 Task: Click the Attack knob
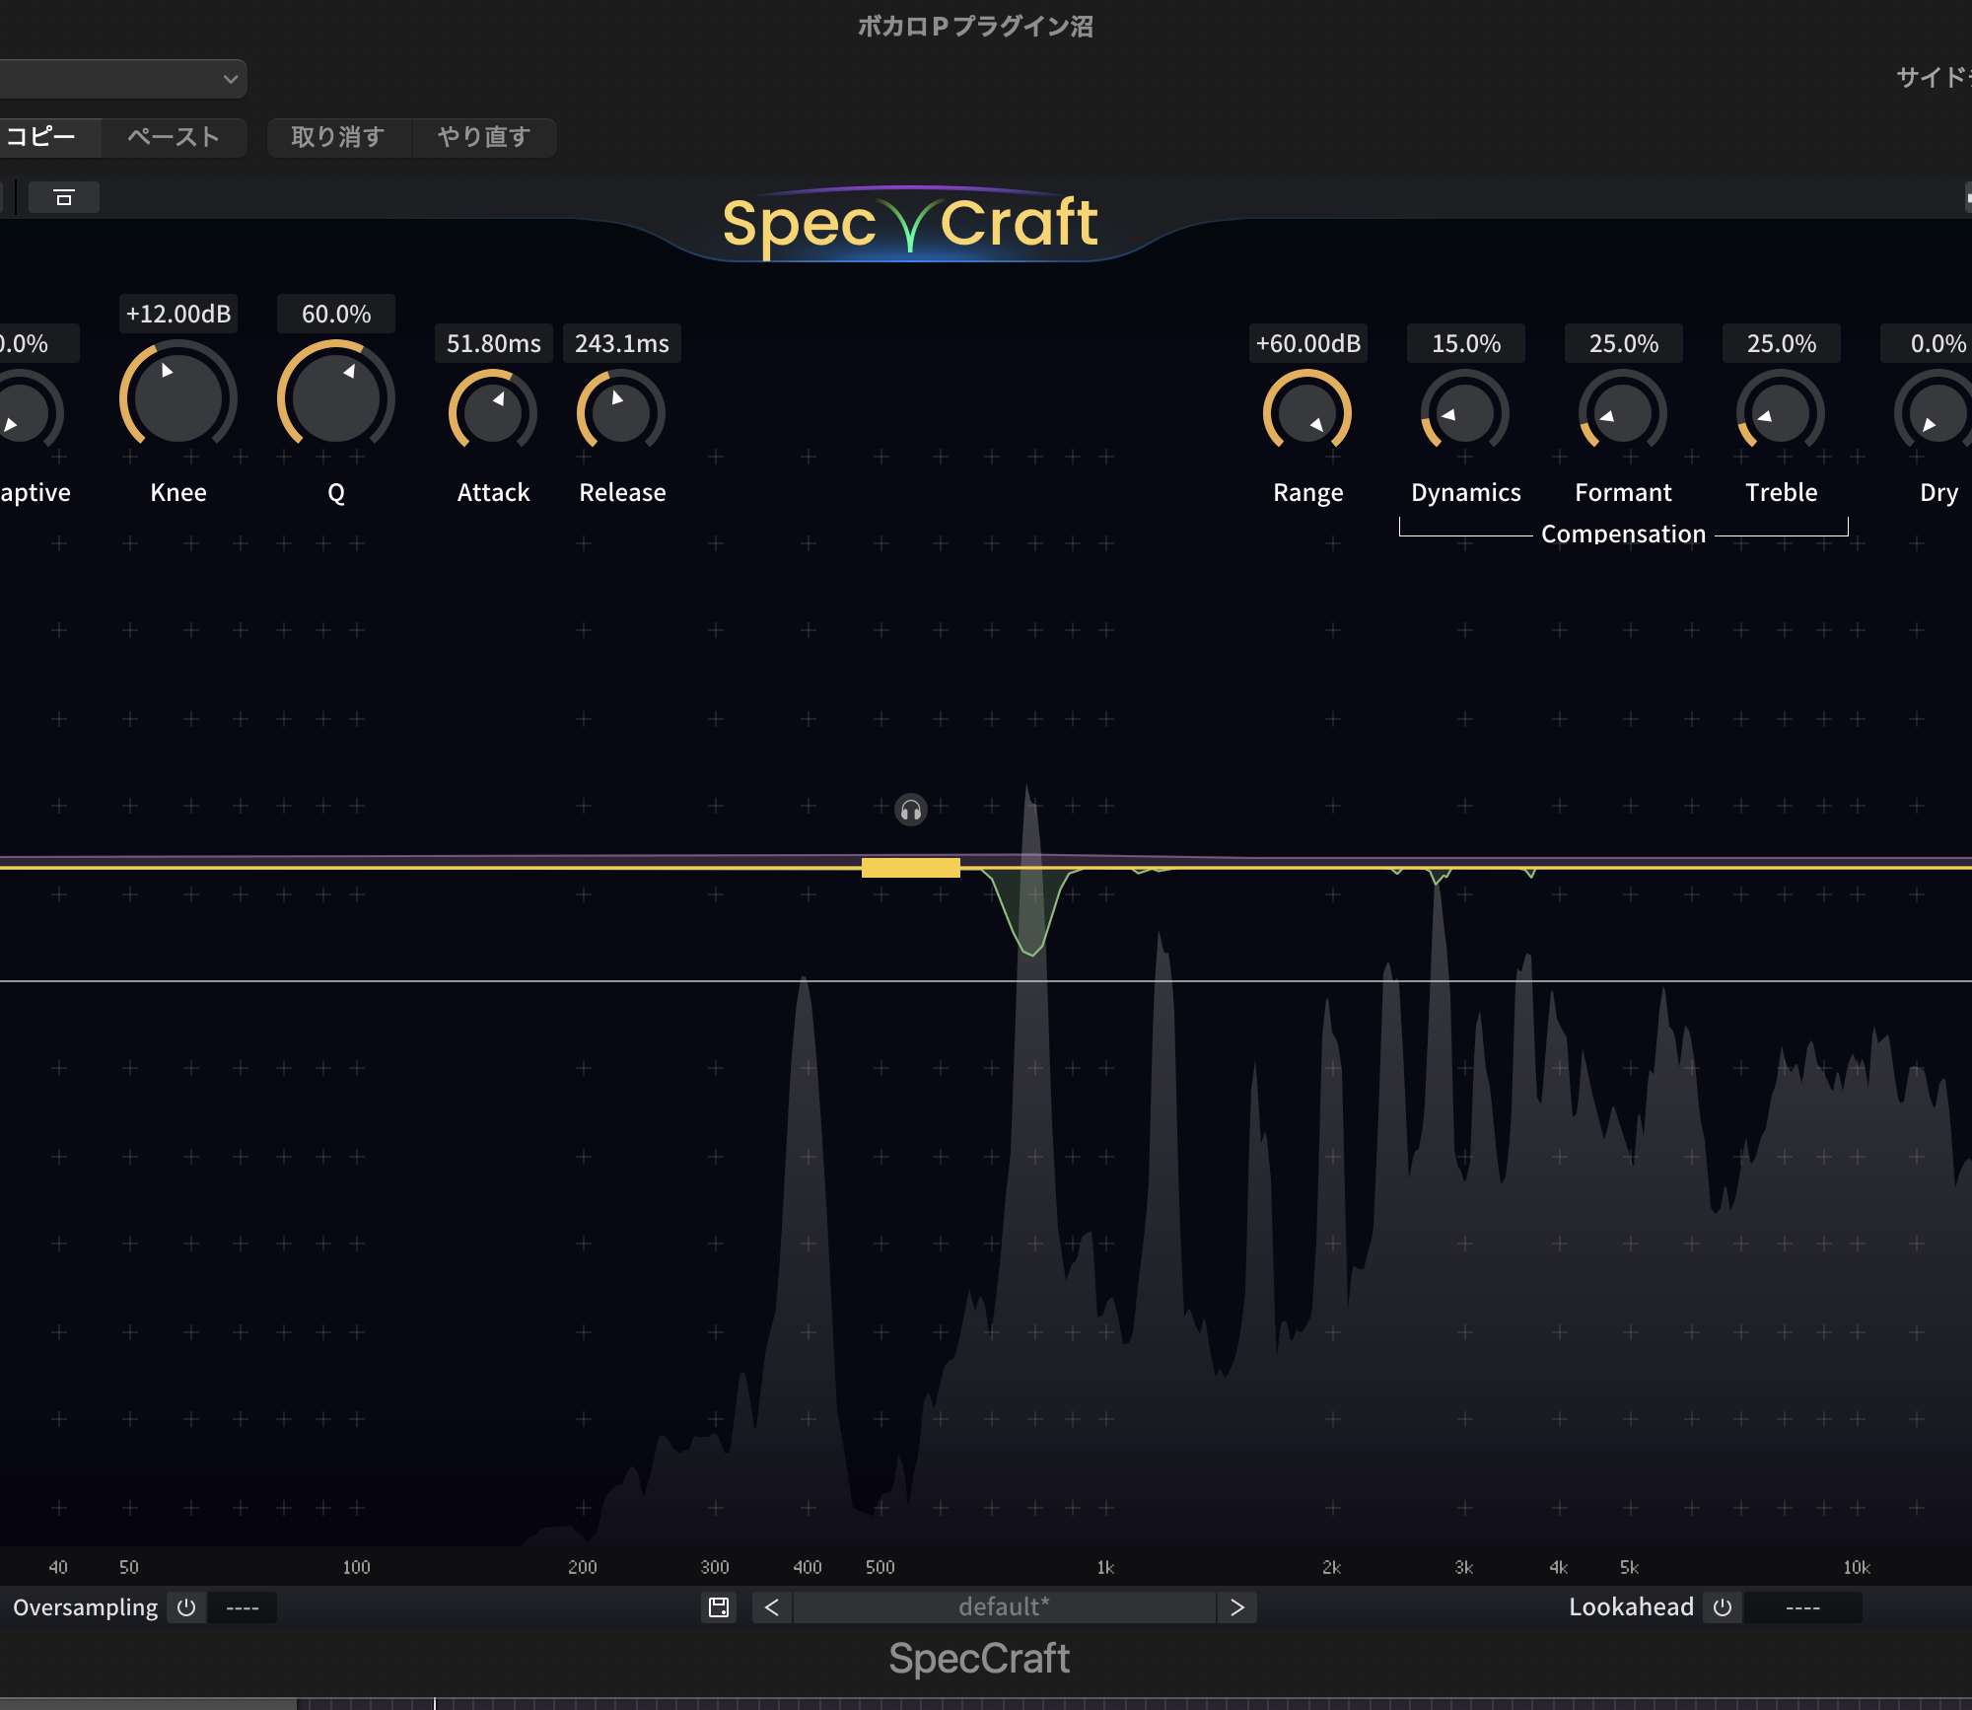(x=493, y=413)
